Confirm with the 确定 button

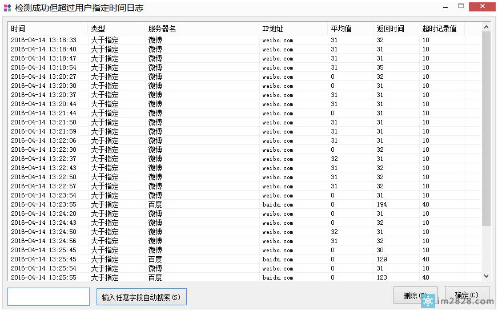[x=467, y=295]
